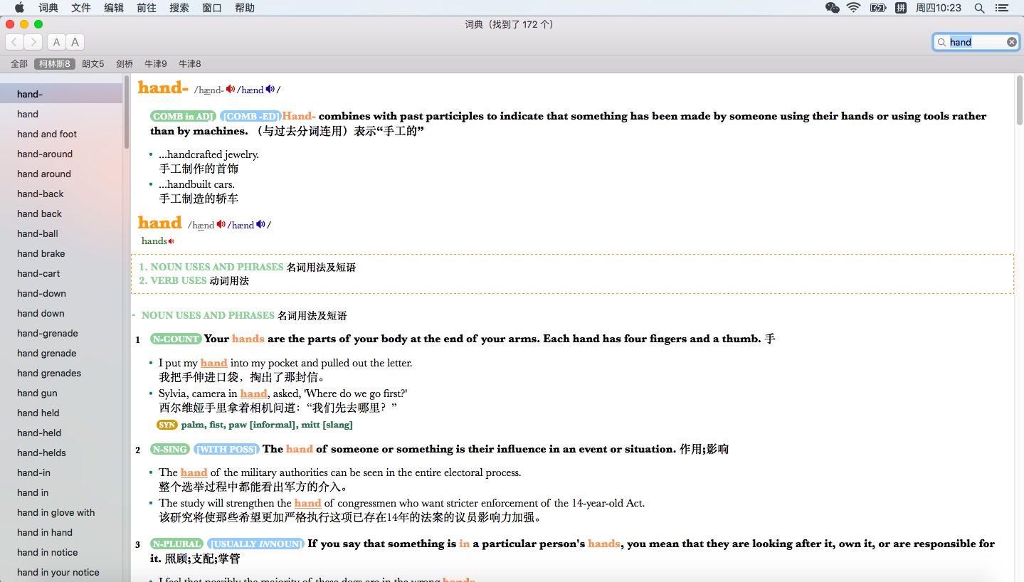Click the magnifier icon inside the search field
Screen dimensions: 1024x582
tap(942, 43)
